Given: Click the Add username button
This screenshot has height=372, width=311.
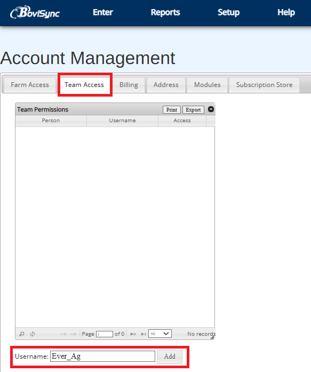Looking at the screenshot, I should click(170, 357).
